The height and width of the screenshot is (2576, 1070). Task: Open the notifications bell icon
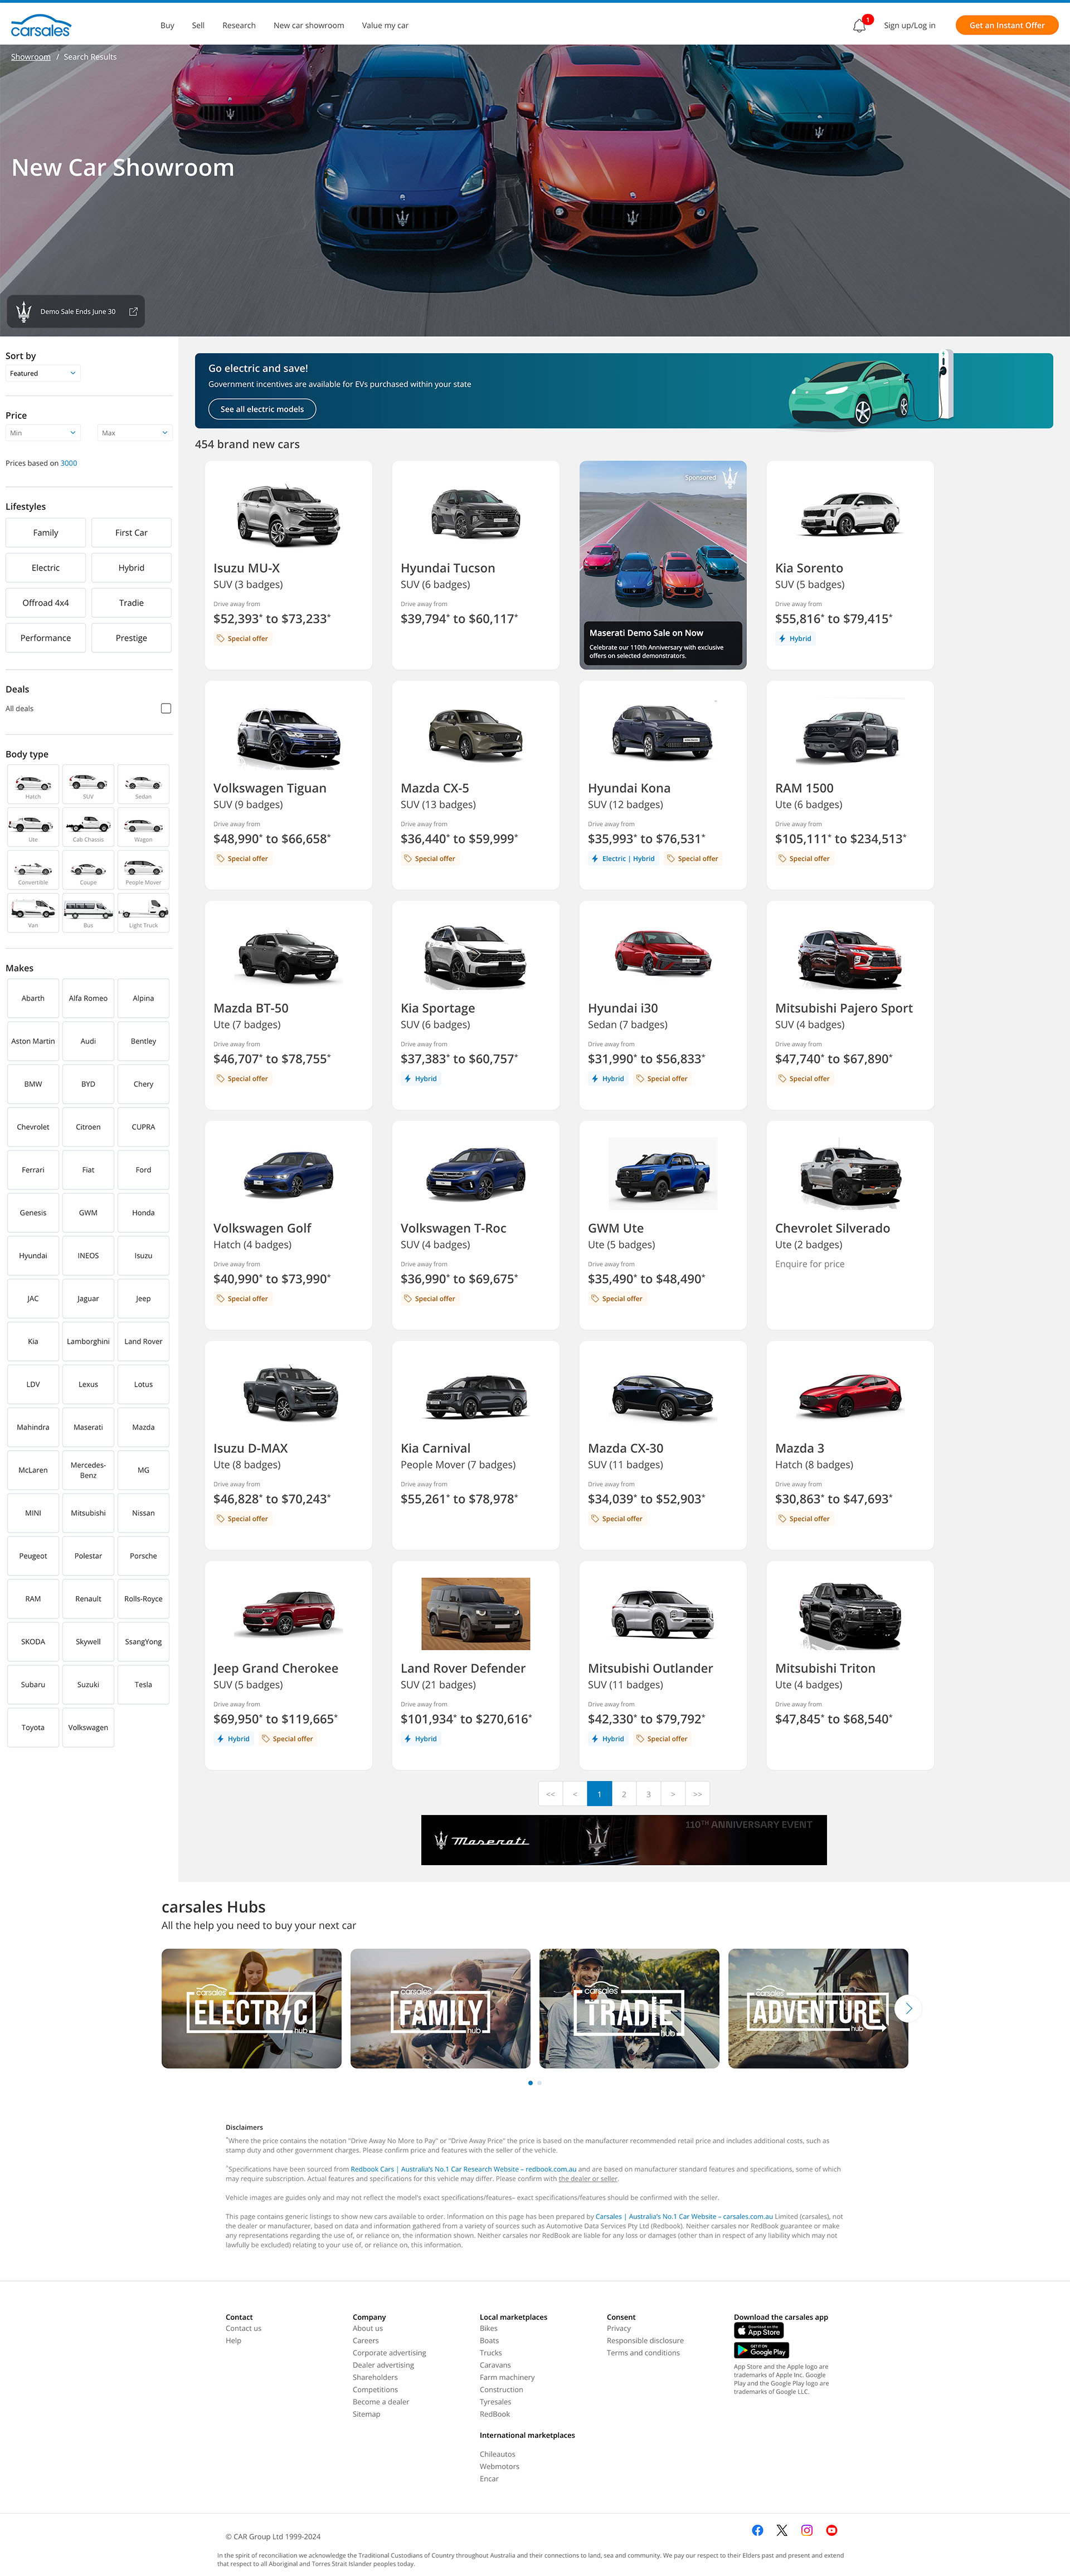pos(859,26)
